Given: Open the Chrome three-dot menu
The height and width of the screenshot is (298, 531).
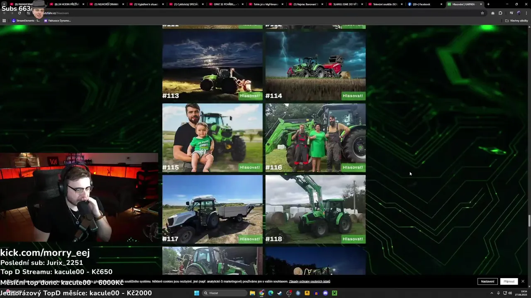Looking at the screenshot, I should point(526,13).
